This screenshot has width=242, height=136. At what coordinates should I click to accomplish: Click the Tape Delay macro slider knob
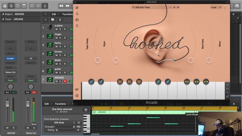98,60
